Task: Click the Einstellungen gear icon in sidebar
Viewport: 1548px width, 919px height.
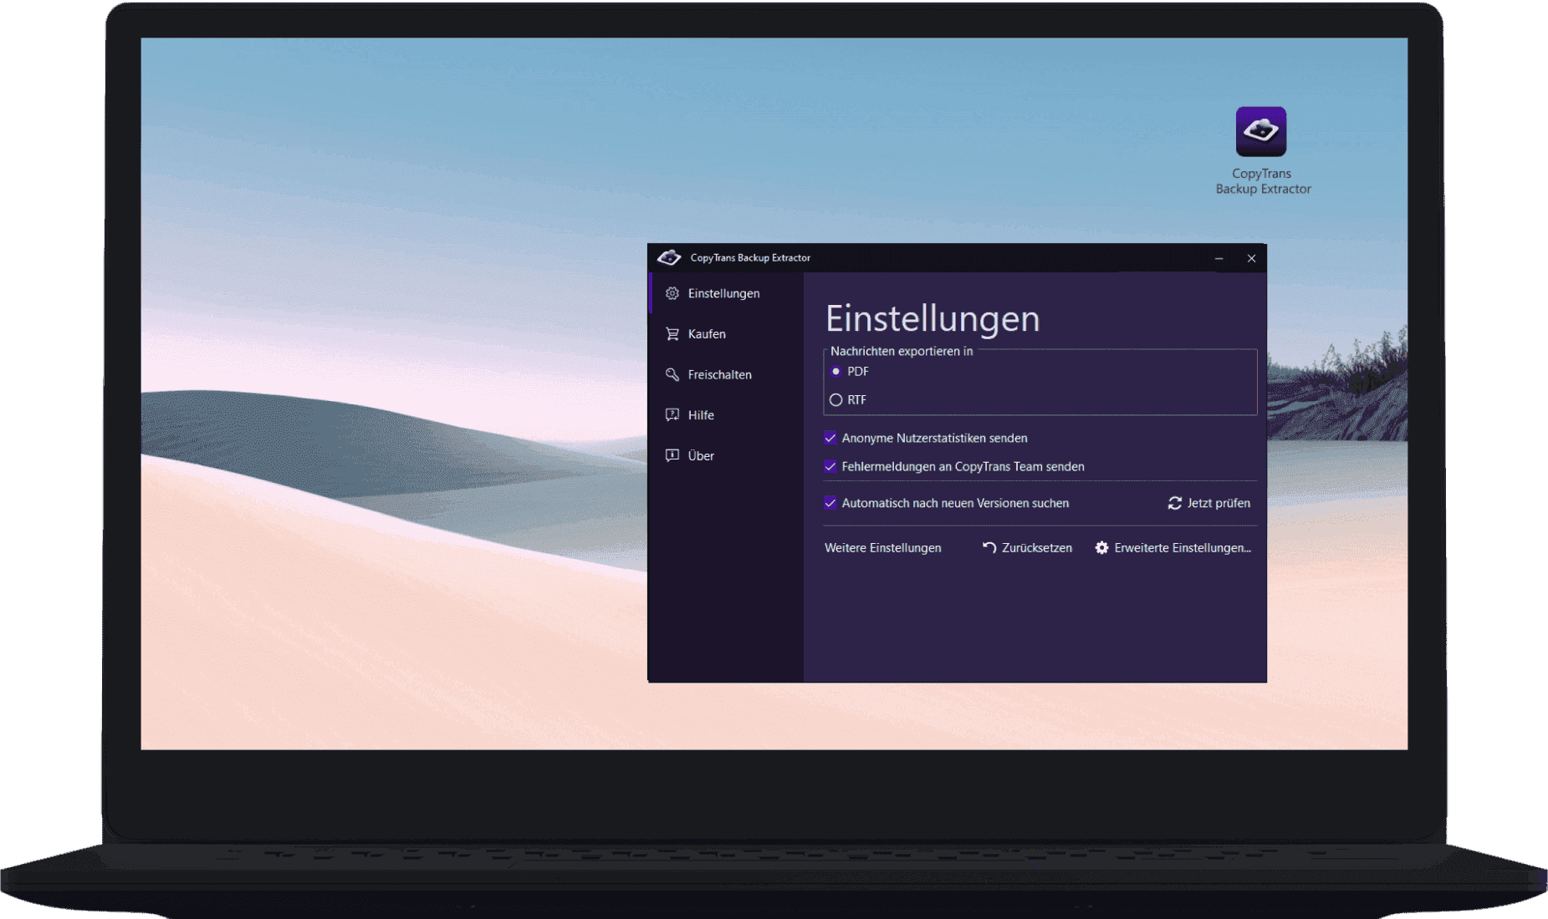Action: point(672,293)
